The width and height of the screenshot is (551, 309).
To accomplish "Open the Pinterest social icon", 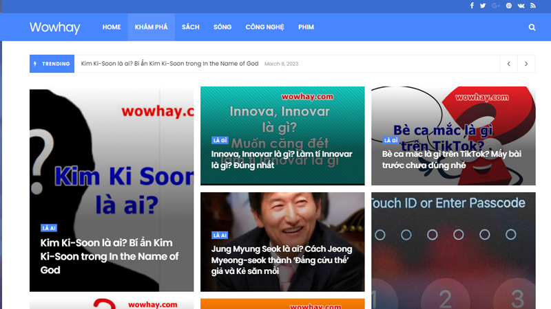I will [508, 5].
